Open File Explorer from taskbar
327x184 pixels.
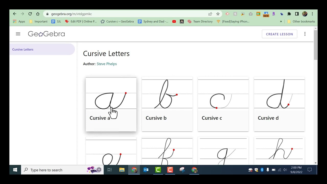click(122, 170)
